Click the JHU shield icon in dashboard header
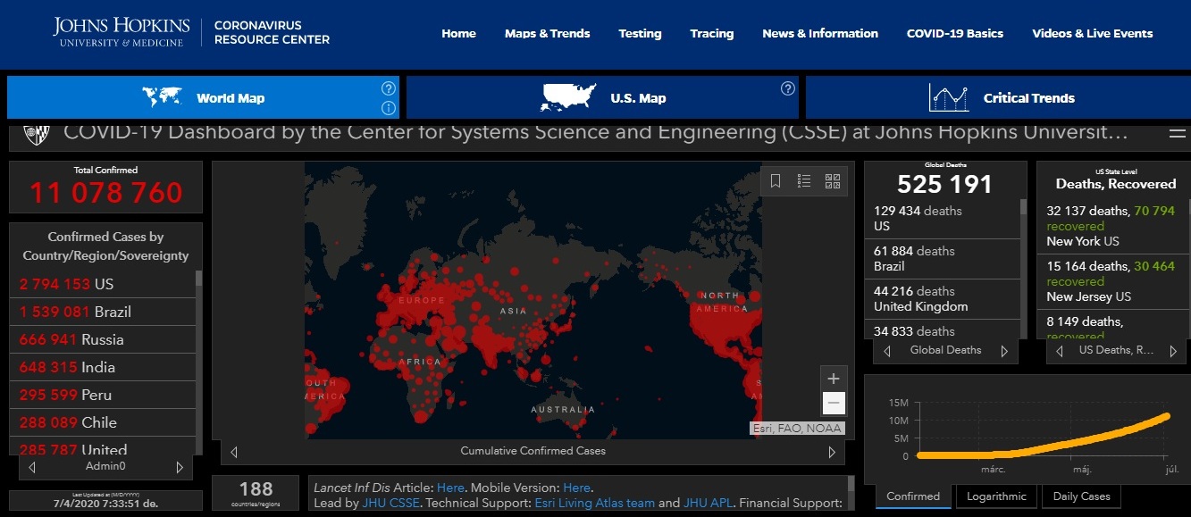Image resolution: width=1191 pixels, height=517 pixels. pos(36,135)
